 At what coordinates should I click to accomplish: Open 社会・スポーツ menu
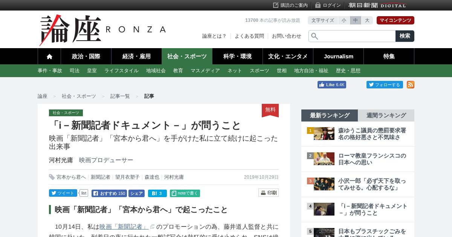(187, 56)
